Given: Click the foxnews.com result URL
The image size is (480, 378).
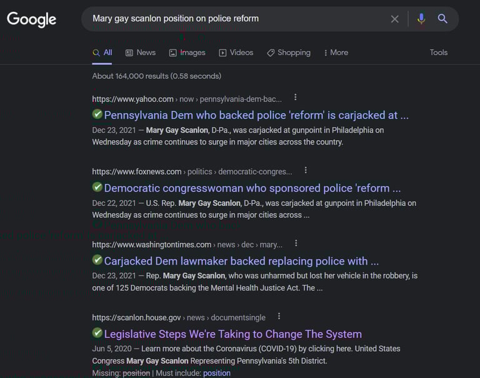Looking at the screenshot, I should tap(192, 171).
